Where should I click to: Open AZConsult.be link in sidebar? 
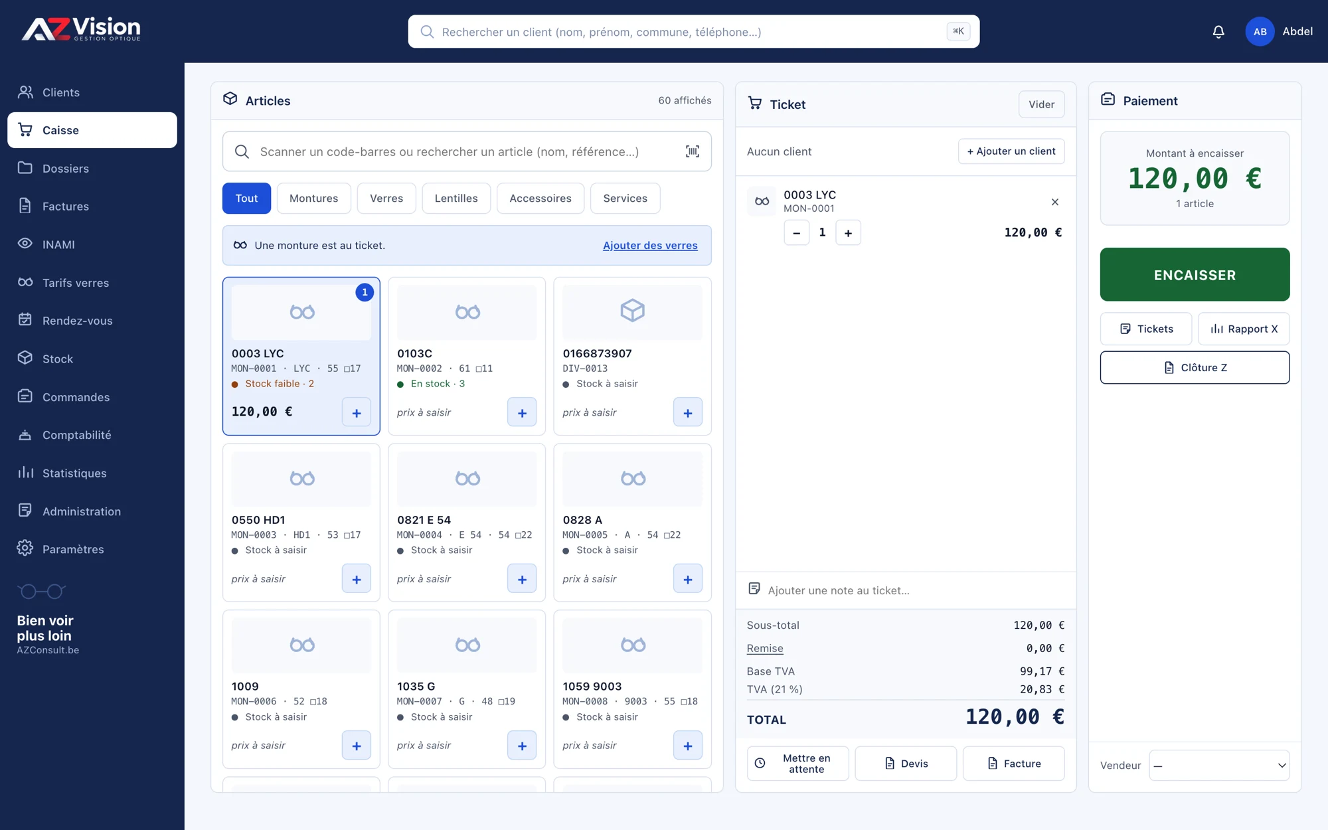point(48,650)
